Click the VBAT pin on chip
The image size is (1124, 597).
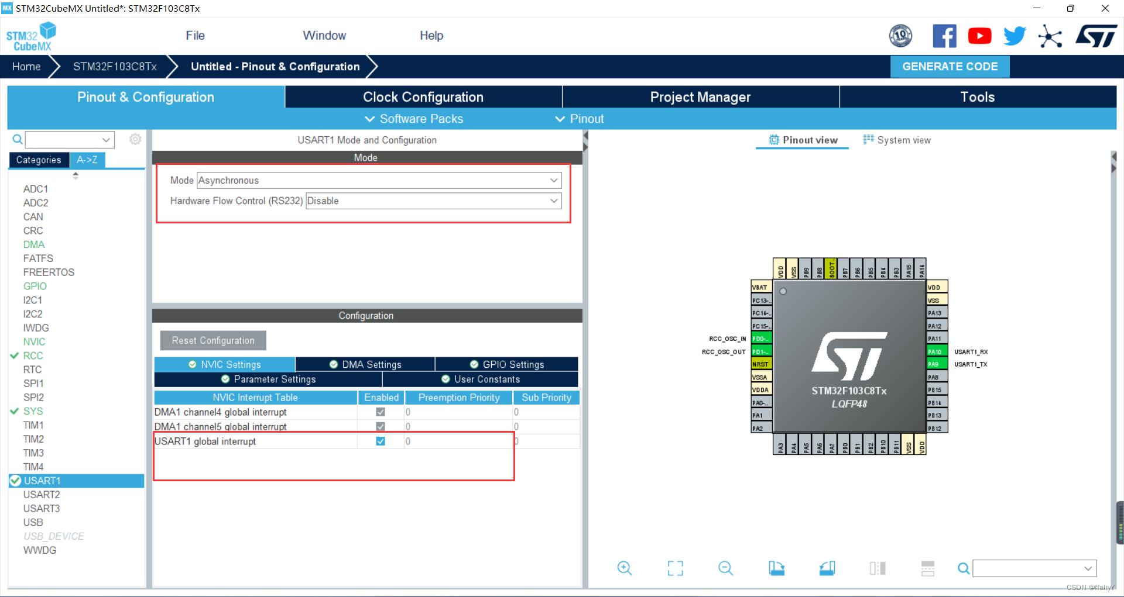[761, 288]
